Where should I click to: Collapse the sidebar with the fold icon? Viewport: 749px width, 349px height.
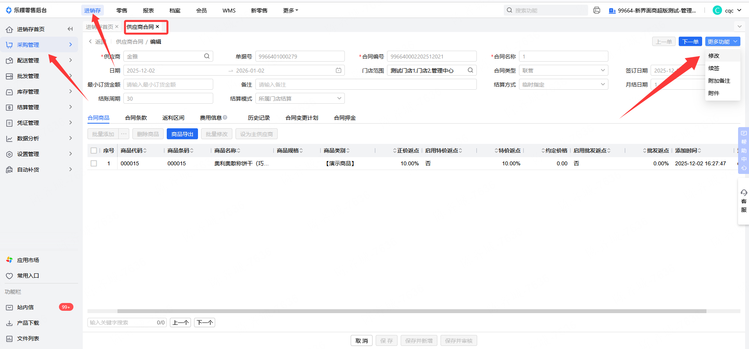(x=70, y=29)
